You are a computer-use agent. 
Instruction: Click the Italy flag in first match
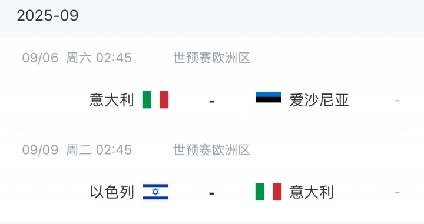[x=155, y=99]
